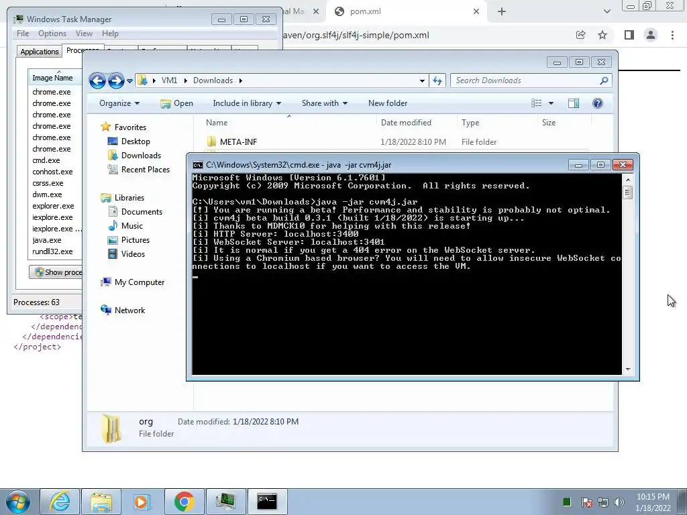This screenshot has width=687, height=515.
Task: Click Chrome share page icon
Action: [580, 35]
